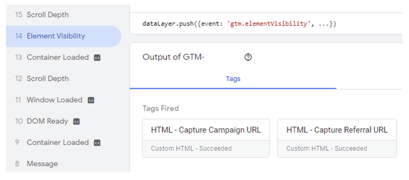Open the 11 Window Loaded event
This screenshot has width=409, height=180.
click(x=54, y=100)
